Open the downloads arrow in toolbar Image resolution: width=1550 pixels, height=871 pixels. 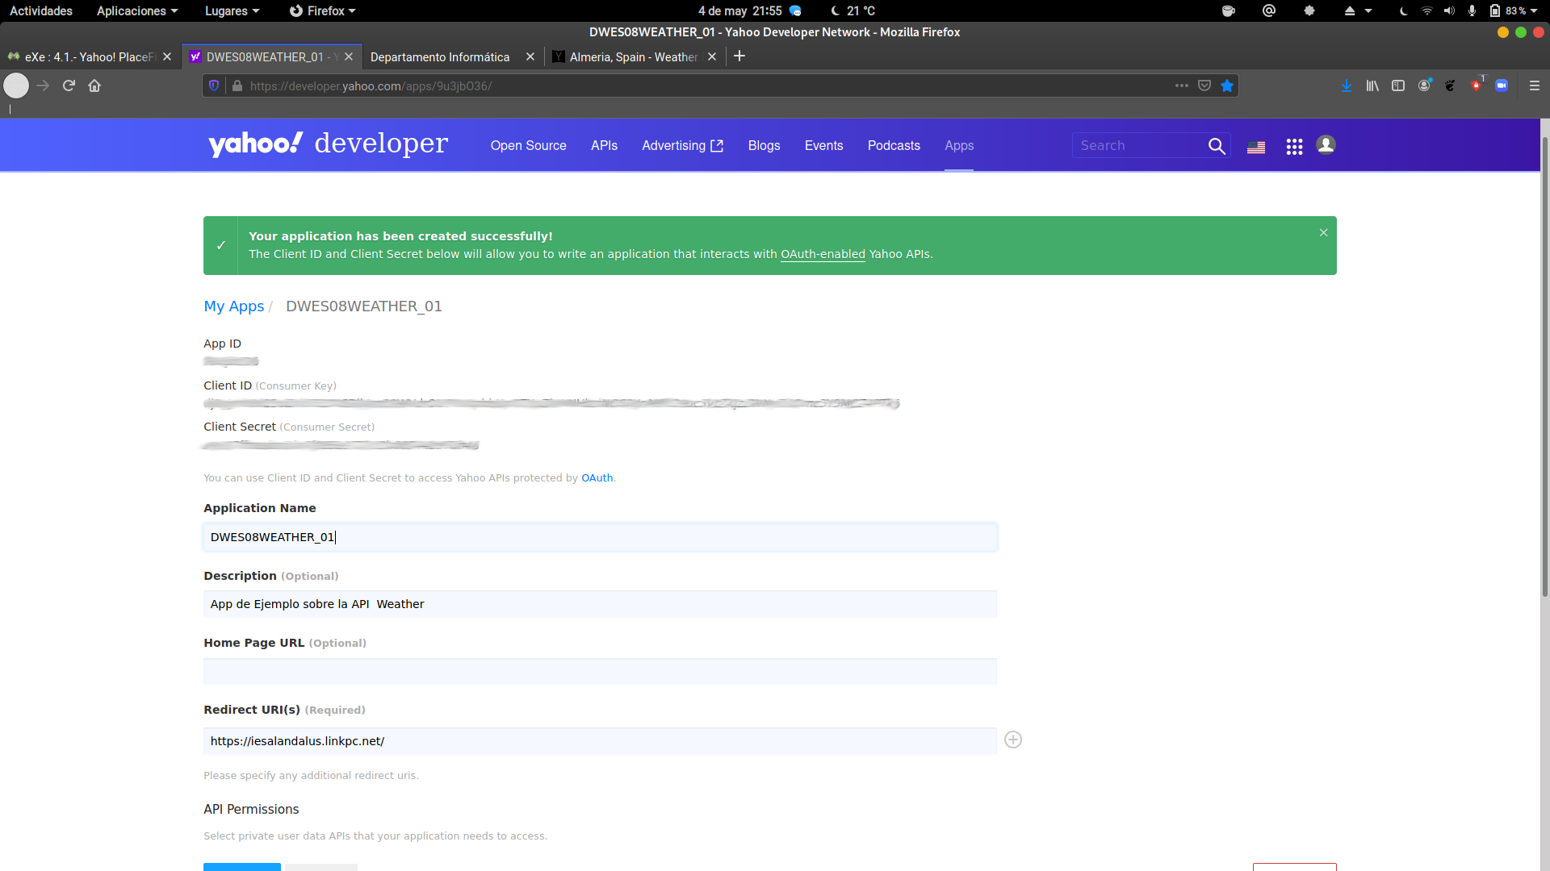tap(1347, 85)
